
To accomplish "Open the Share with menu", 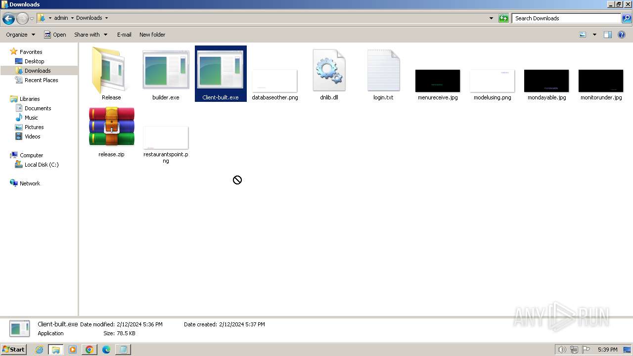I will coord(90,35).
